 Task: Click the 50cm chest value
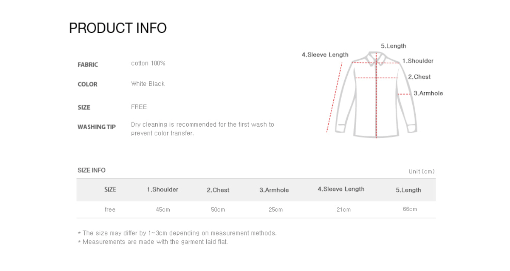(x=218, y=210)
